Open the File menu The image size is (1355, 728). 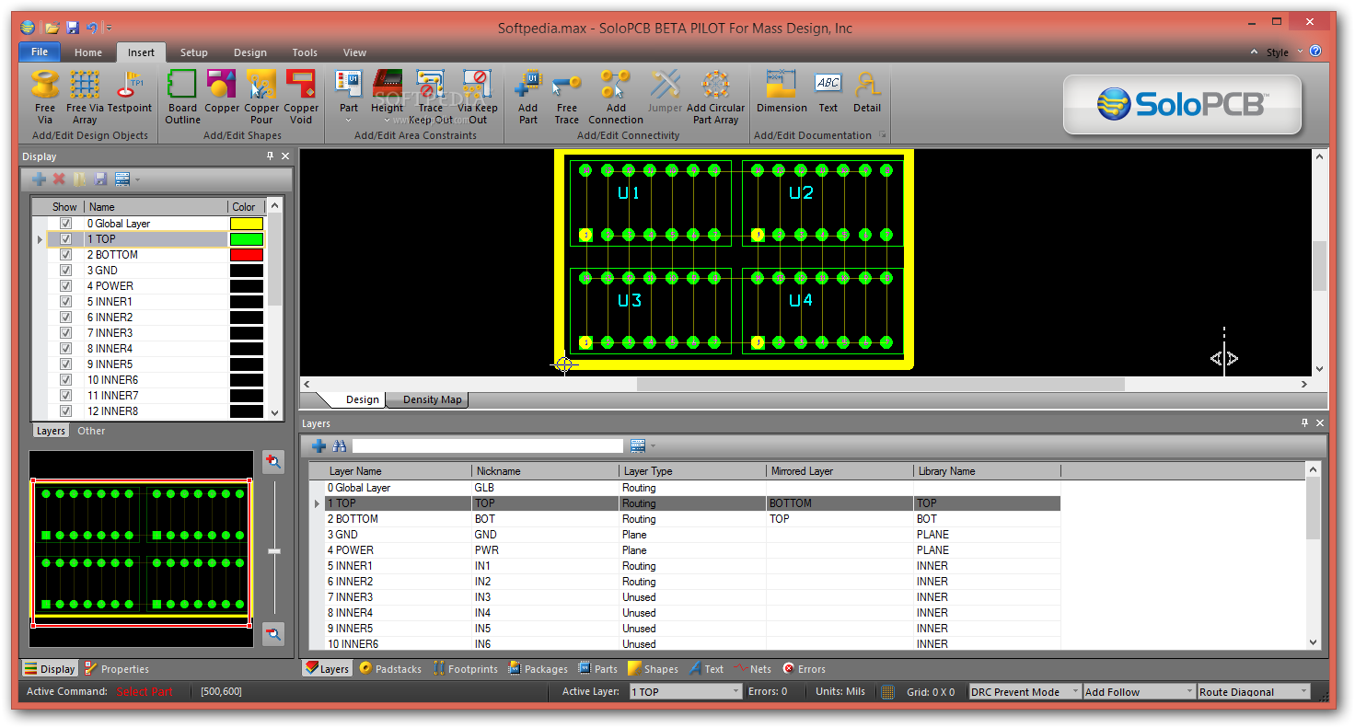pos(40,52)
